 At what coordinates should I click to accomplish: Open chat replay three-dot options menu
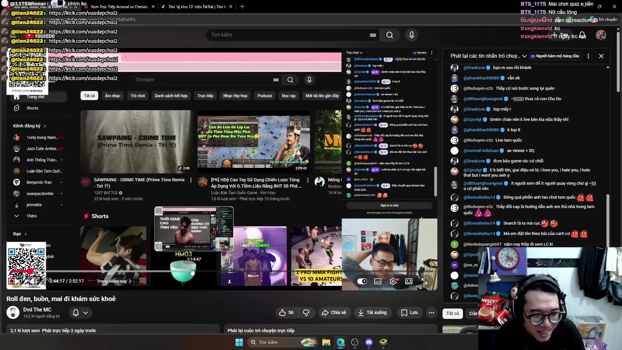pos(588,56)
